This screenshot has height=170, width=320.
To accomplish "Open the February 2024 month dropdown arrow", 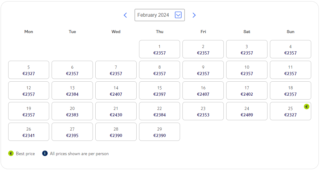I will click(x=178, y=15).
